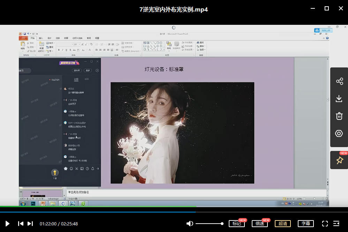Open the 标记 marker feature
The width and height of the screenshot is (348, 232).
click(x=236, y=224)
